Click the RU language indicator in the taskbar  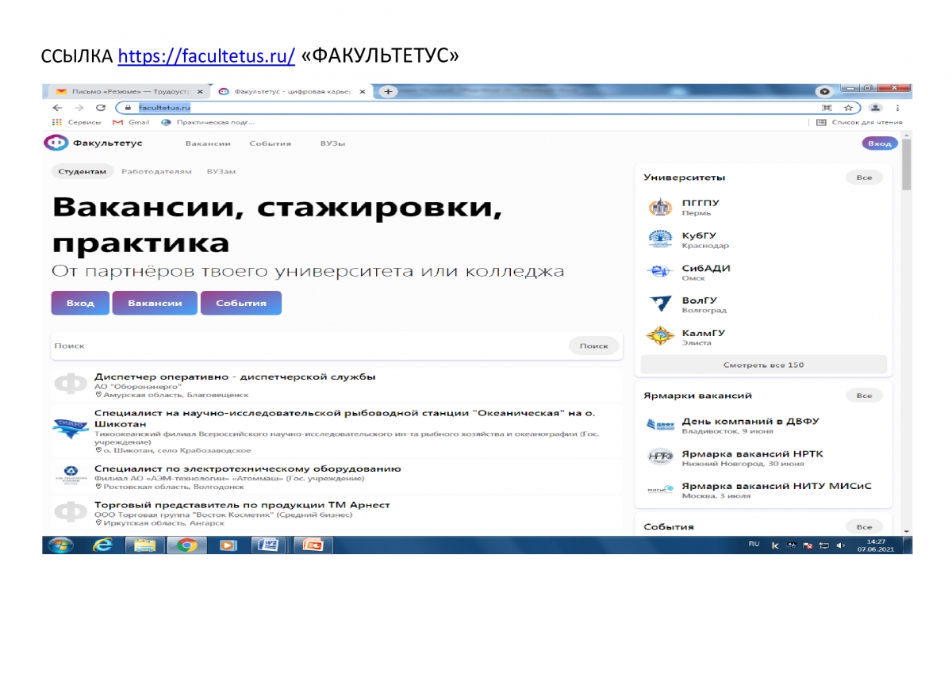754,545
